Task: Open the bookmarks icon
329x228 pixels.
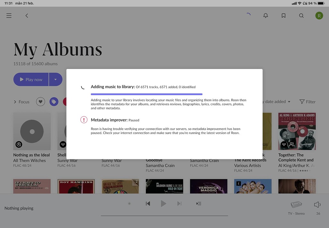Action: [283, 15]
